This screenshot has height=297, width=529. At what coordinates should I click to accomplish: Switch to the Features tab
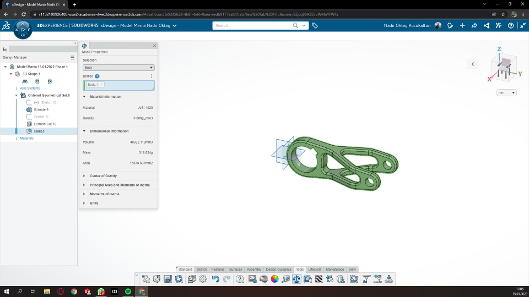point(218,269)
